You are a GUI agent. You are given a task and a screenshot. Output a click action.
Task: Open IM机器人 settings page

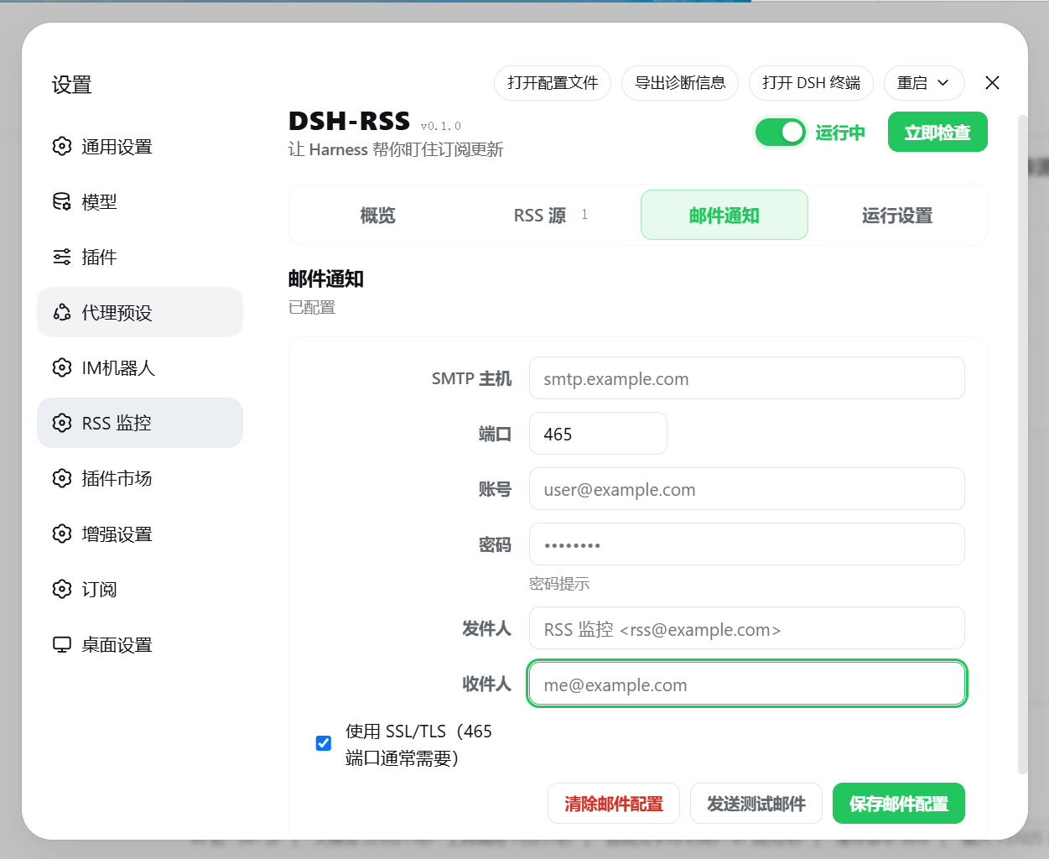tap(140, 367)
